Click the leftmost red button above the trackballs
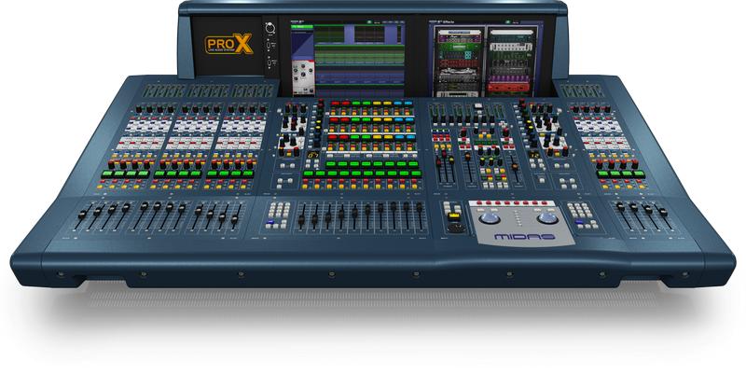The image size is (746, 375). click(478, 203)
